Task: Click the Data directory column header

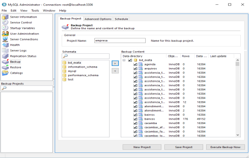Action: click(x=144, y=56)
